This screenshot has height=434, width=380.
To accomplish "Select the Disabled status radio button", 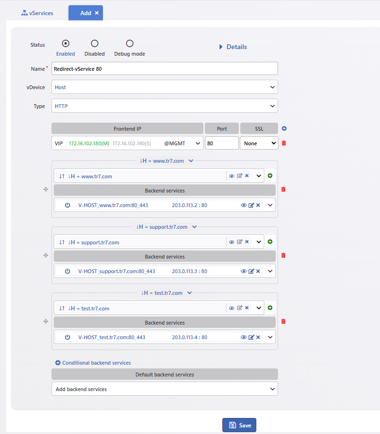I will 95,43.
